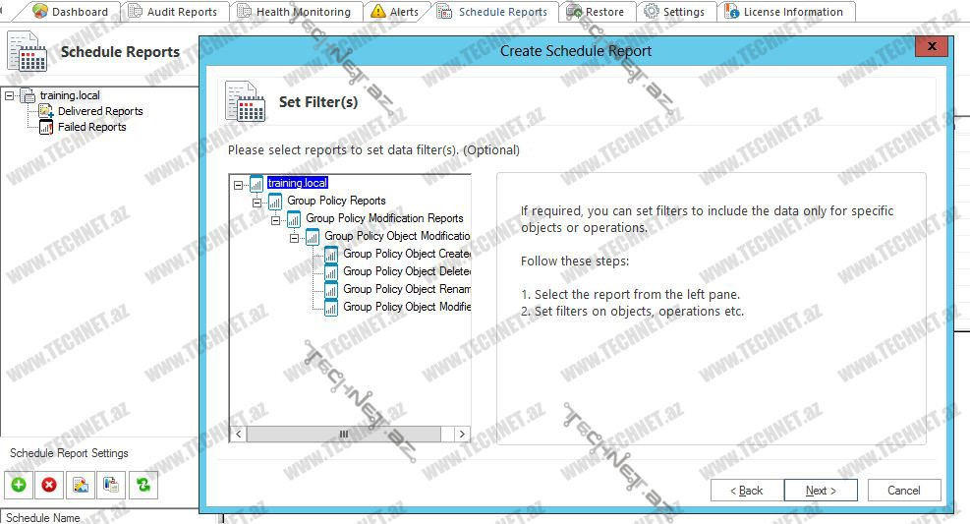Cancel the Create Schedule Report wizard

903,490
